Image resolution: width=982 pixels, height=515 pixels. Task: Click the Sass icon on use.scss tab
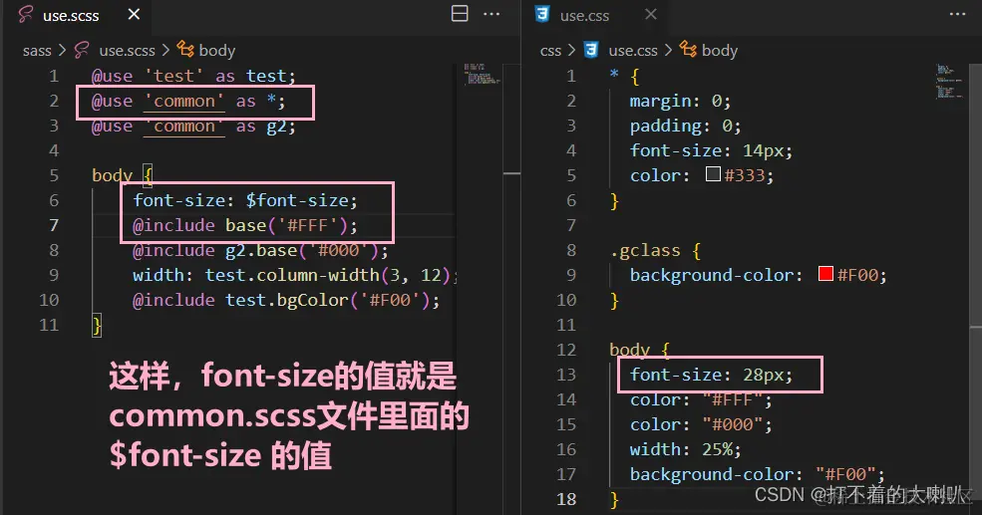(26, 14)
